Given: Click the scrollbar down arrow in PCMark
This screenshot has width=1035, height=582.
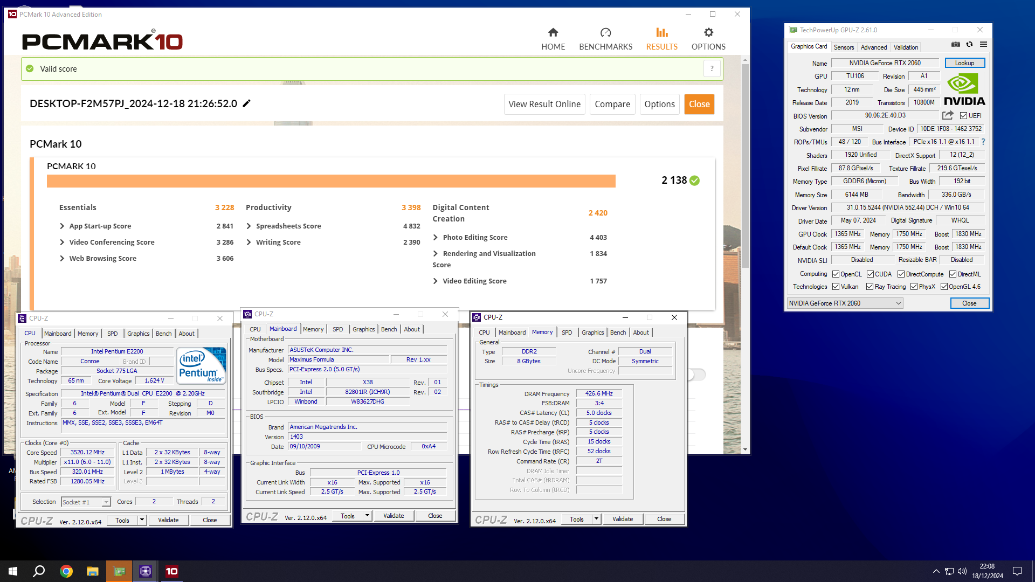Looking at the screenshot, I should [x=745, y=449].
